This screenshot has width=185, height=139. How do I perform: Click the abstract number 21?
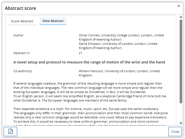click(x=81, y=53)
